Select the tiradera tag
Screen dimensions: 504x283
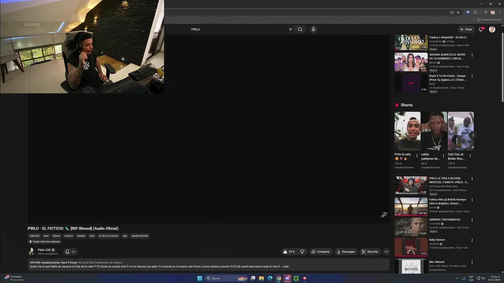click(81, 236)
